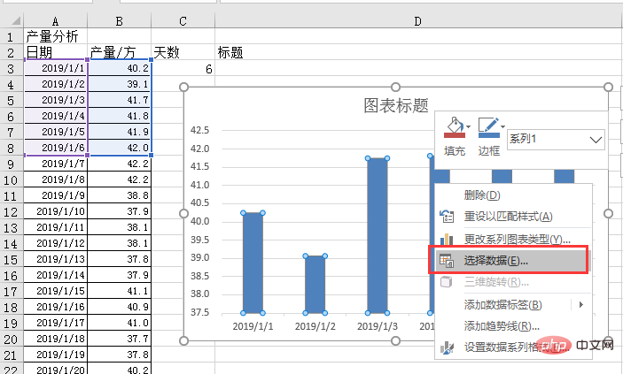
Task: Click the 天数 header cell
Action: pos(183,52)
